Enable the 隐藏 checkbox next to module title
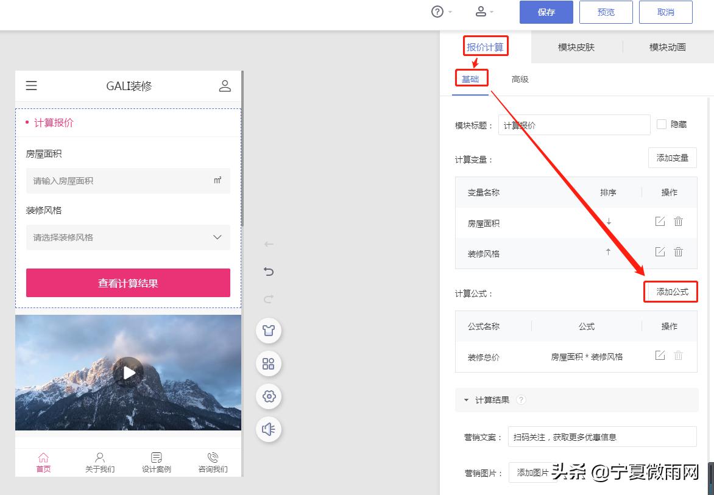This screenshot has height=495, width=714. coord(662,124)
